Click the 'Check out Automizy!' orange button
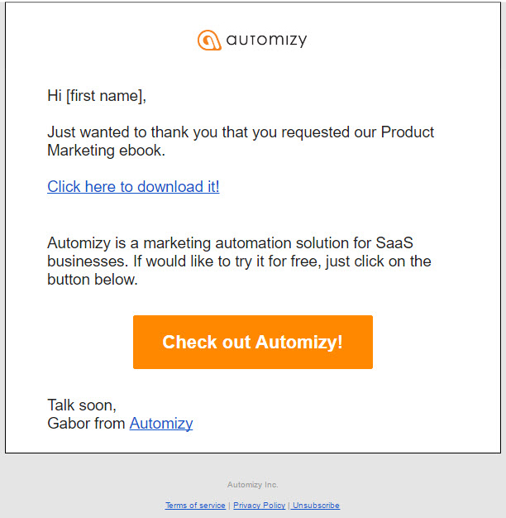 tap(253, 342)
